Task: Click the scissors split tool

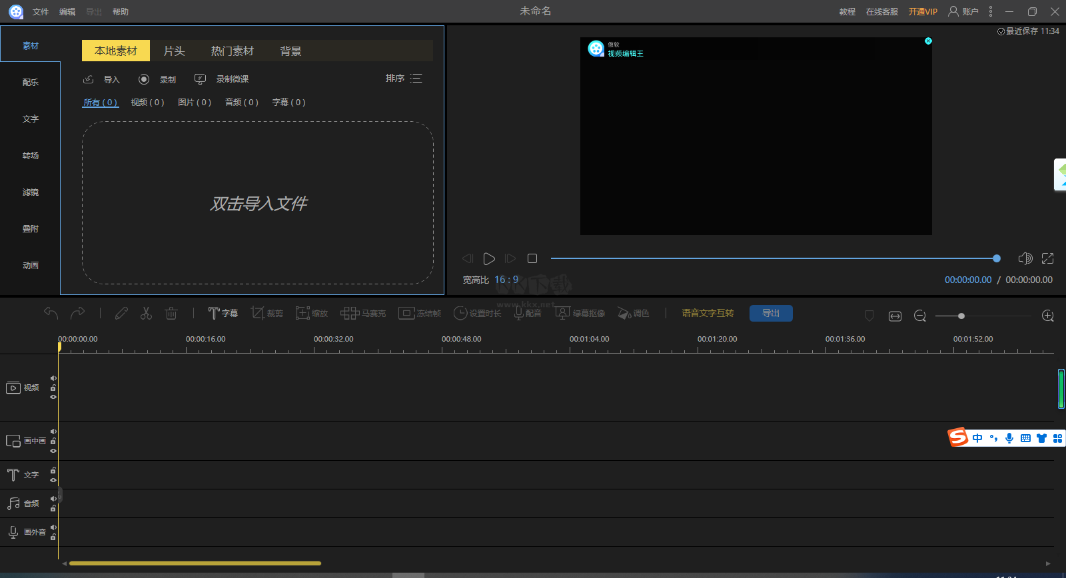Action: (146, 313)
